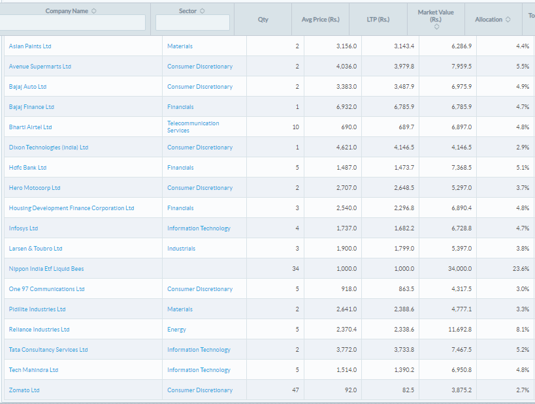
Task: Open Avenue Supermarts Ltd link
Action: click(40, 67)
